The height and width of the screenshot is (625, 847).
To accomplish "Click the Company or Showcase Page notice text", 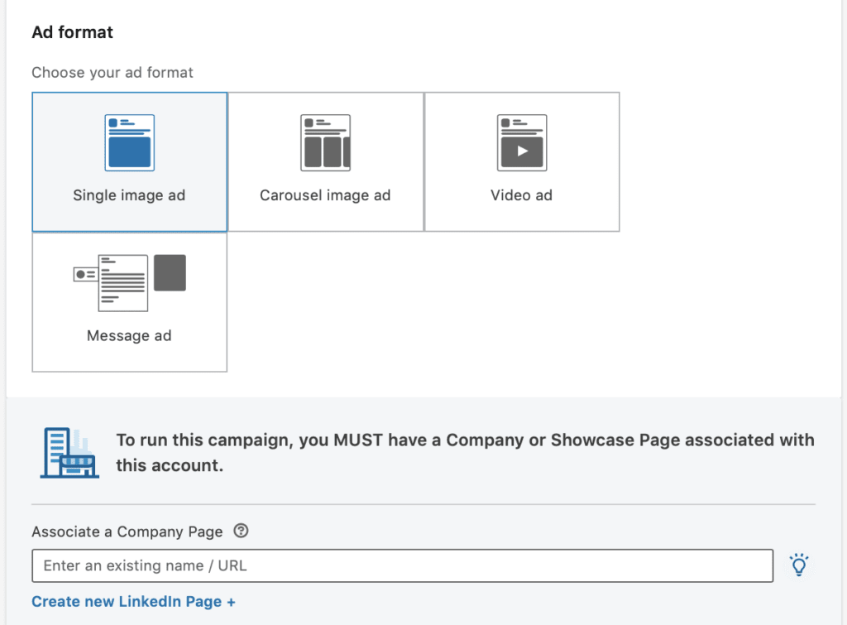I will click(464, 452).
